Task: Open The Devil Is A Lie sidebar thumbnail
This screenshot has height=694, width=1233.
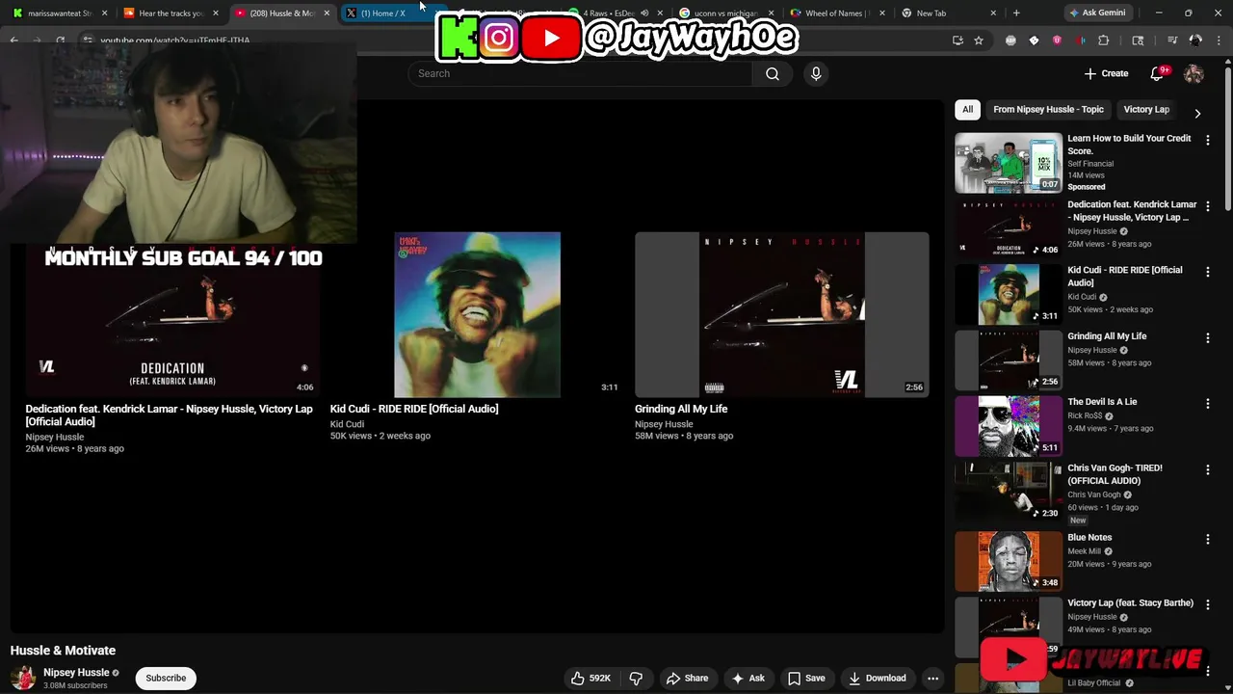Action: (1009, 426)
